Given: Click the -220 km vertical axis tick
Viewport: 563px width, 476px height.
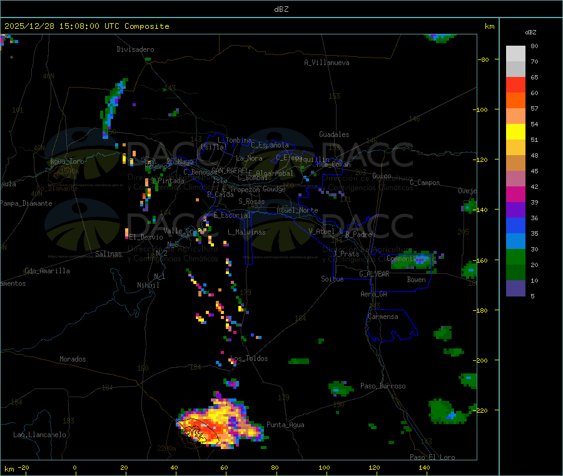Looking at the screenshot, I should click(480, 410).
